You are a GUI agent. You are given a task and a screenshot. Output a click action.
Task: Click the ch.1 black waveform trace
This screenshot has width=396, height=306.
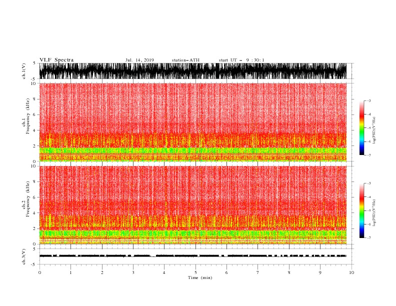point(192,71)
